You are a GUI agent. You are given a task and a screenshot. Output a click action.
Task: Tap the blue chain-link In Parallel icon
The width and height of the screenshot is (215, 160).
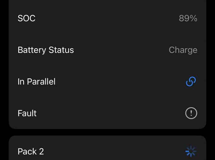[191, 82]
